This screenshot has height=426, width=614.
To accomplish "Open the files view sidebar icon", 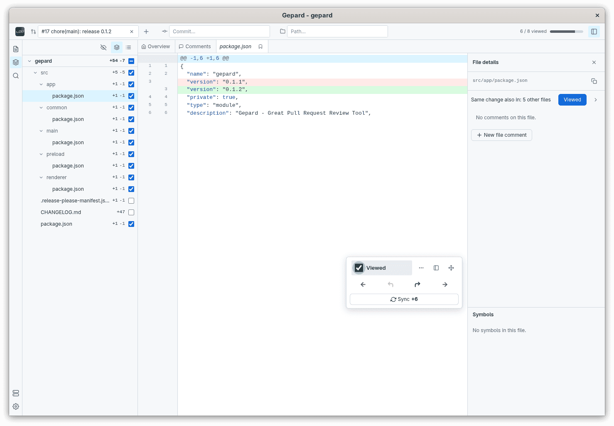I will click(16, 49).
